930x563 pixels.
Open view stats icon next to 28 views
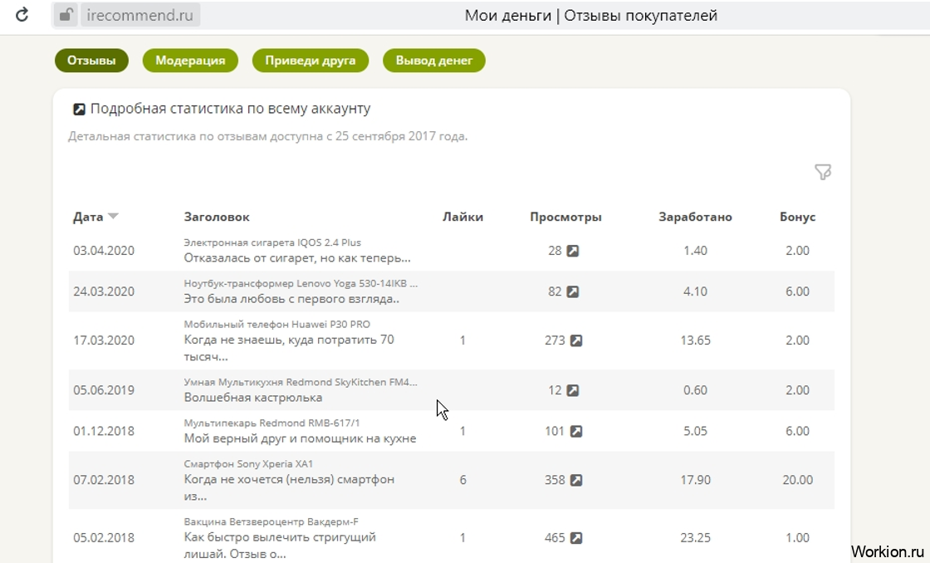click(x=572, y=251)
